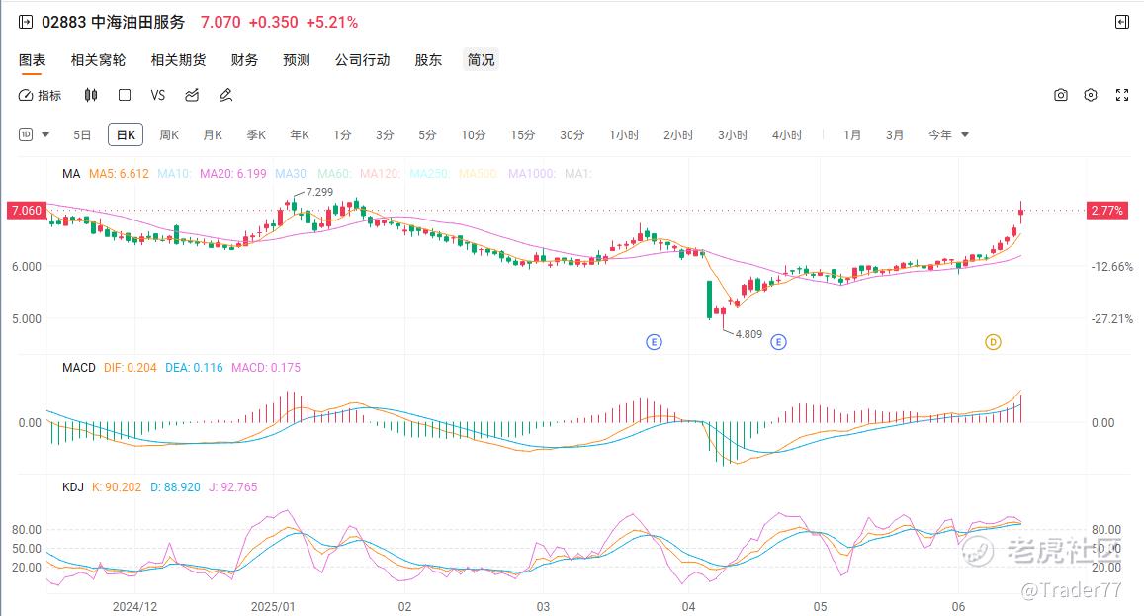This screenshot has height=616, width=1144.
Task: Switch to the 4小时 interval
Action: (x=787, y=135)
